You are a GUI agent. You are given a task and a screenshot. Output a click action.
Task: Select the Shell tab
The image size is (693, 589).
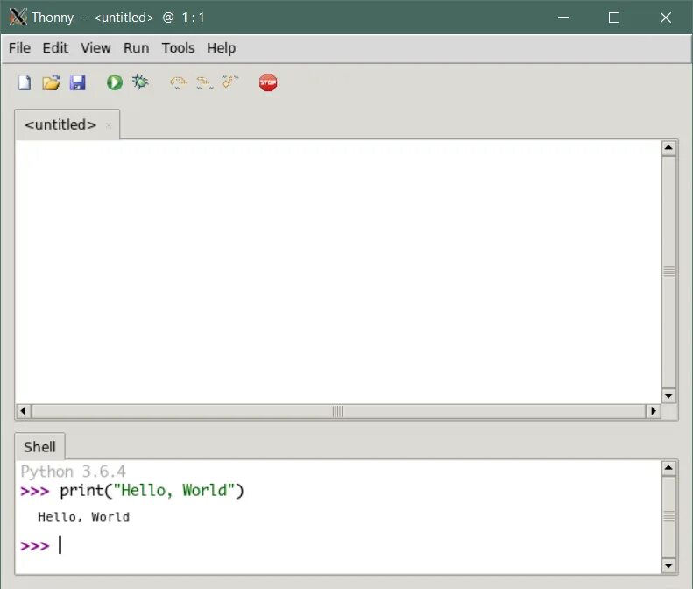coord(39,447)
